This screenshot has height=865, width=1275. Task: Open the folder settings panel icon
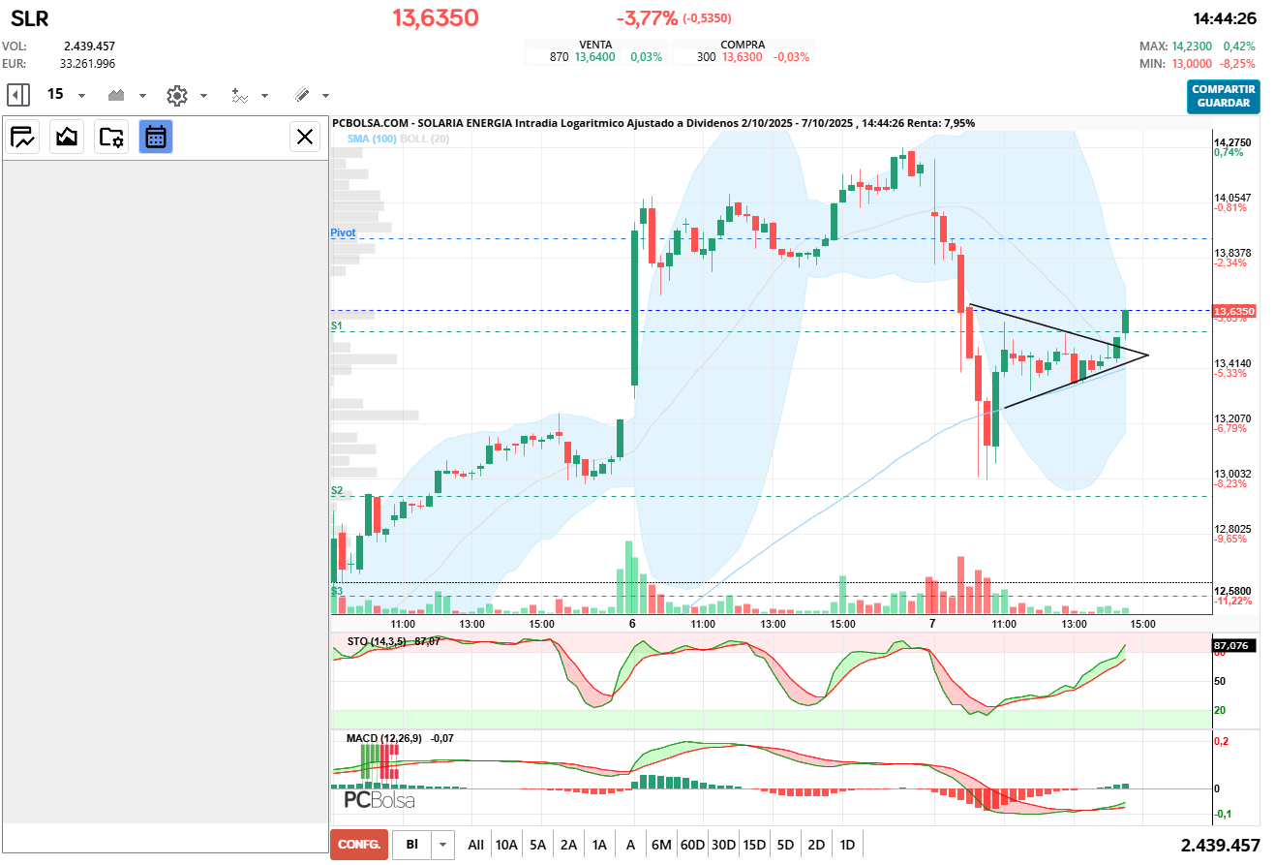click(x=111, y=137)
